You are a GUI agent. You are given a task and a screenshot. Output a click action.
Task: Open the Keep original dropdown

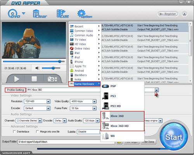pos(160,121)
